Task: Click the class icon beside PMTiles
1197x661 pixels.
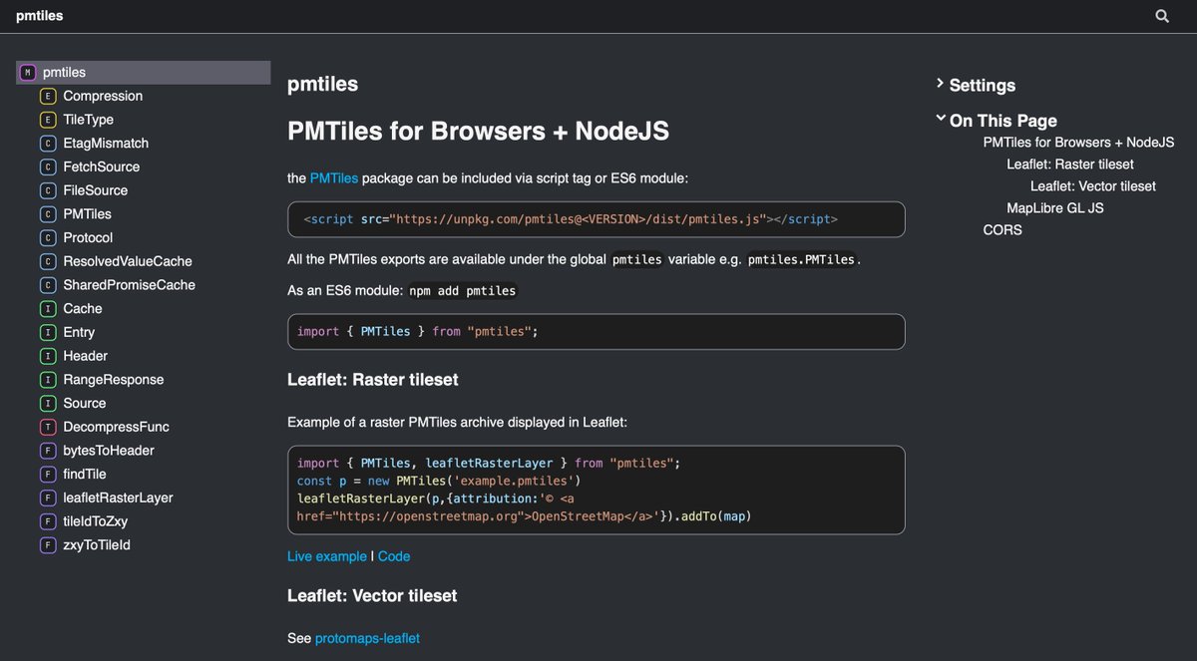Action: (x=48, y=214)
